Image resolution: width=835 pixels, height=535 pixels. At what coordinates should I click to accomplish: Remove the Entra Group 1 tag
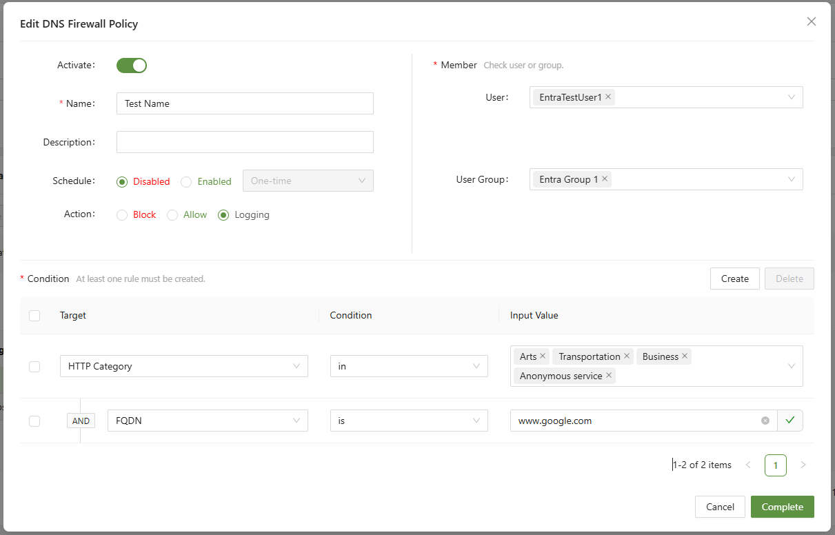pos(605,179)
